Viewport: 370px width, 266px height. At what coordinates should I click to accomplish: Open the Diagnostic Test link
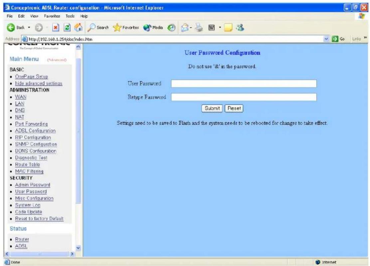(x=31, y=158)
